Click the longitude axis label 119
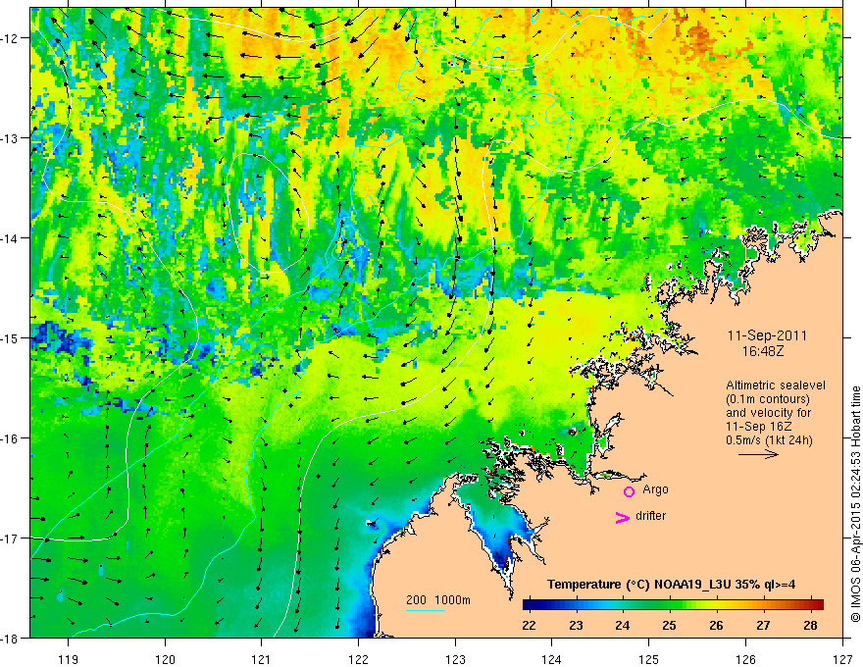The width and height of the screenshot is (863, 667). 69,659
